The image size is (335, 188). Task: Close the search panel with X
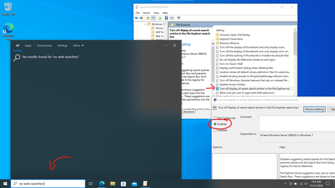pos(174,45)
